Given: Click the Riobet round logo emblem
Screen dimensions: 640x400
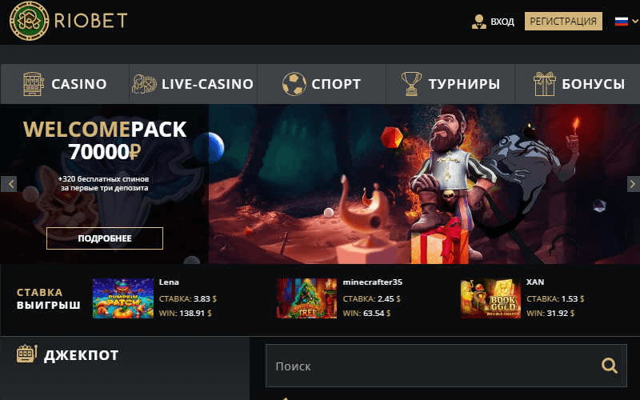Looking at the screenshot, I should click(29, 21).
